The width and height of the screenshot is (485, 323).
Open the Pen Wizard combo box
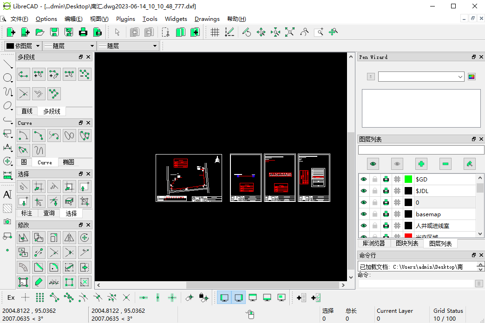[x=421, y=77]
